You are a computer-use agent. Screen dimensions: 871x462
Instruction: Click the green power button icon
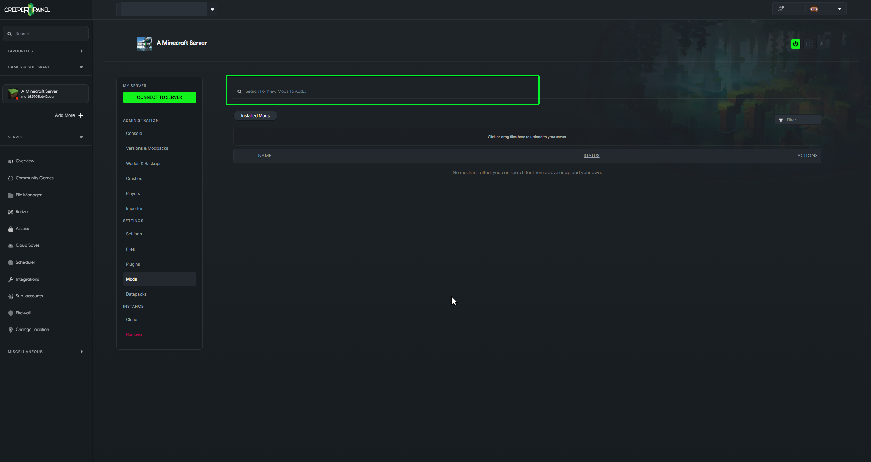[795, 44]
